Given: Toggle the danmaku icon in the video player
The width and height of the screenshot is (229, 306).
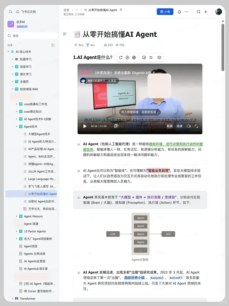Looking at the screenshot, I should pos(116,126).
